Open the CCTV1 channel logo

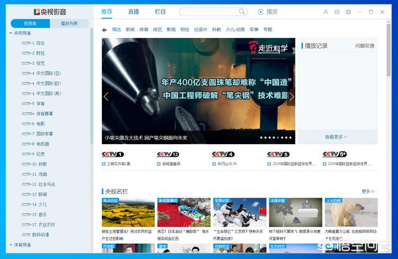click(x=113, y=154)
